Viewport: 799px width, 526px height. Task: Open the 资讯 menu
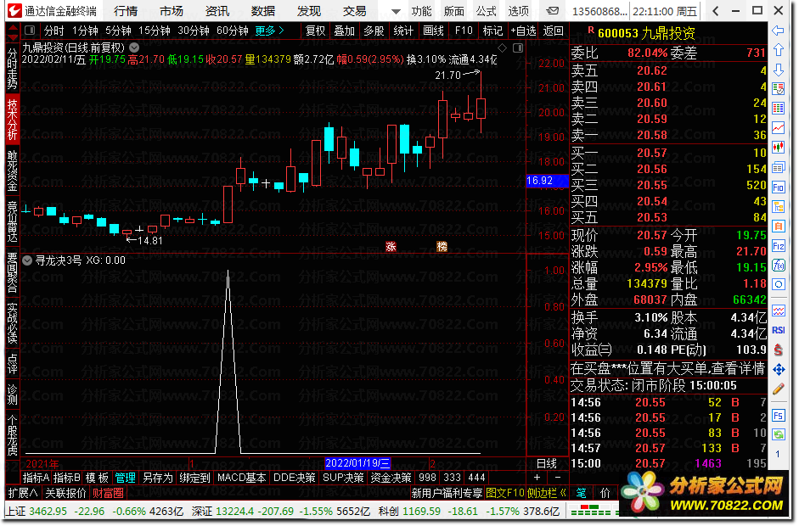(217, 11)
